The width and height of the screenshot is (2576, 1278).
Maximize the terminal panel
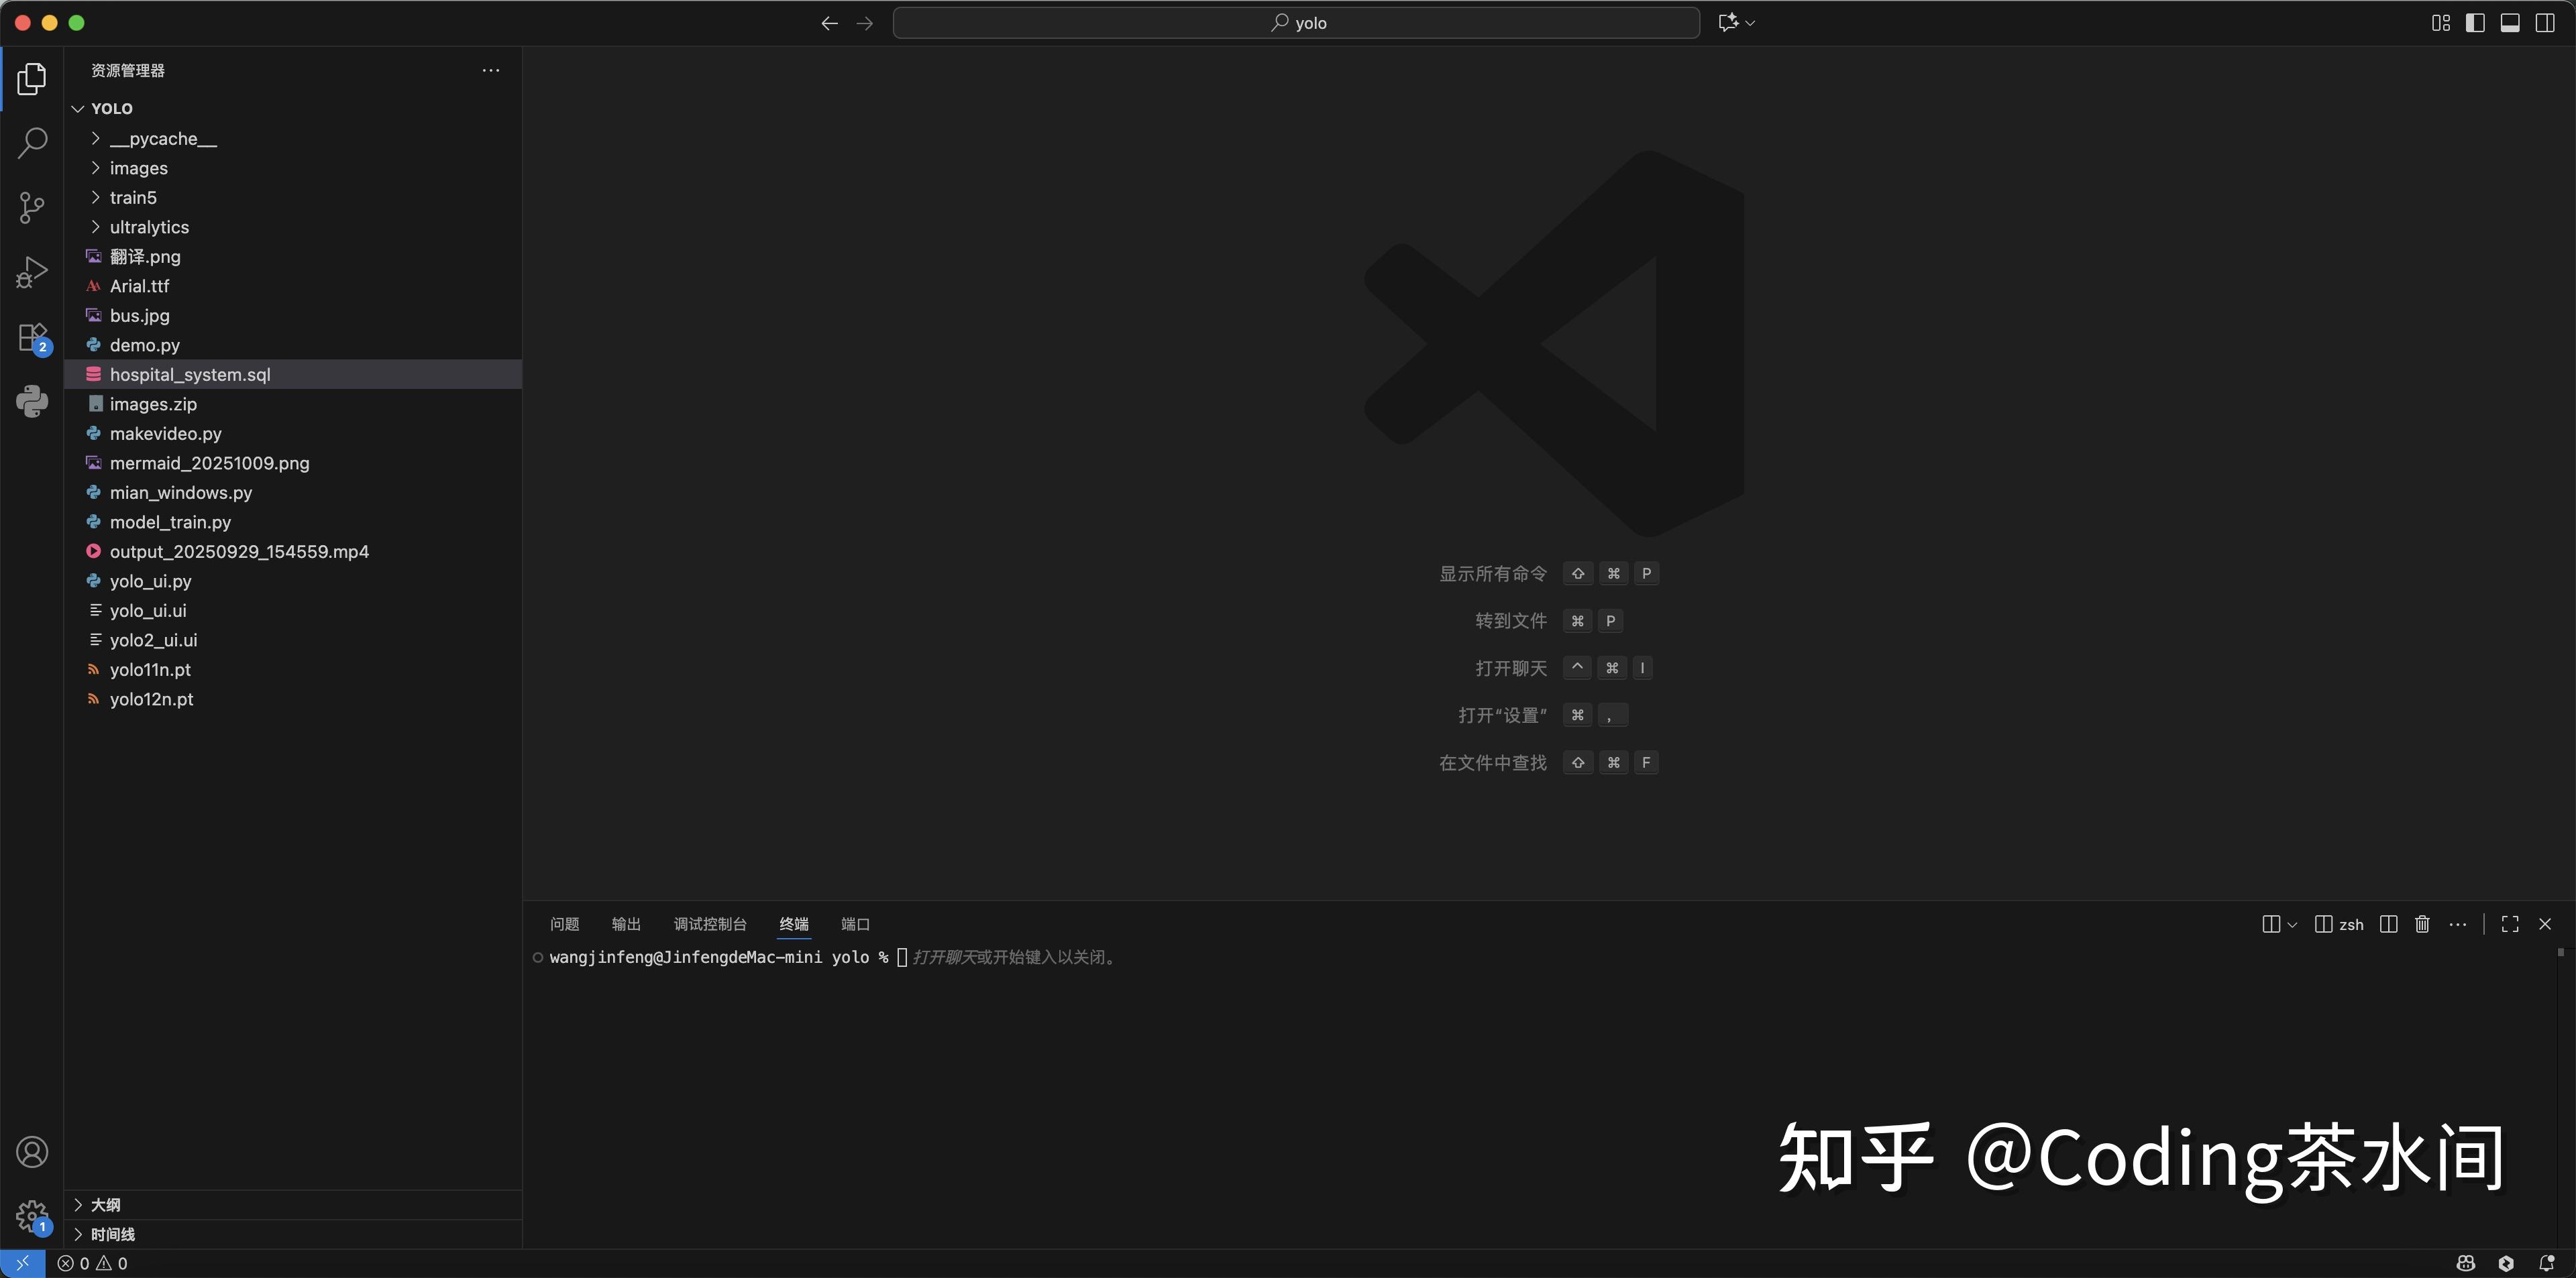[2509, 924]
